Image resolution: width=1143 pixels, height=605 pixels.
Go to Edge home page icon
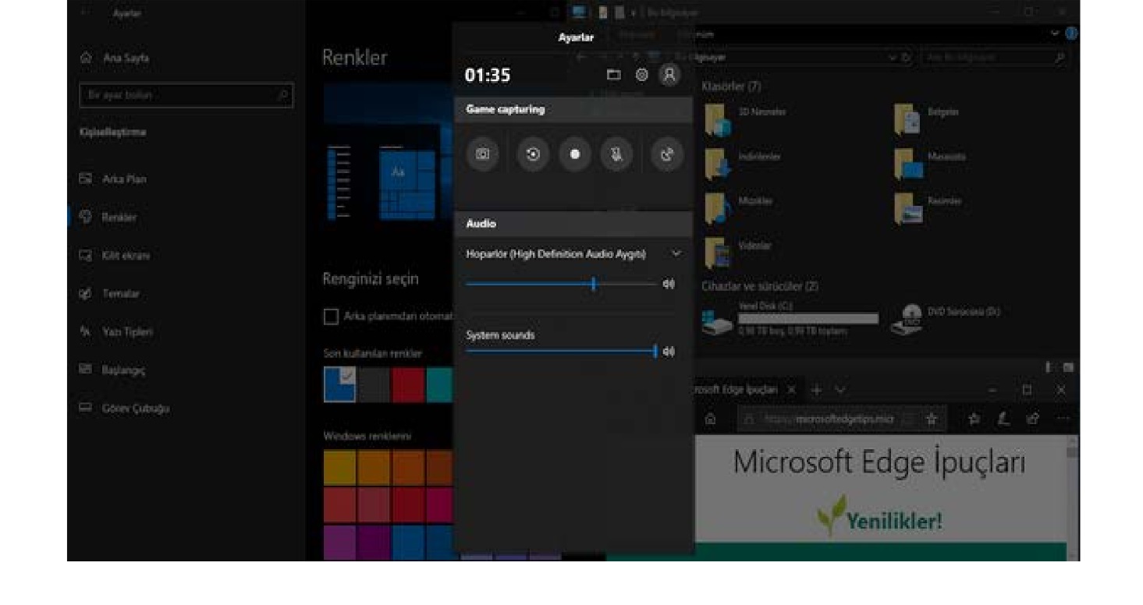click(711, 419)
